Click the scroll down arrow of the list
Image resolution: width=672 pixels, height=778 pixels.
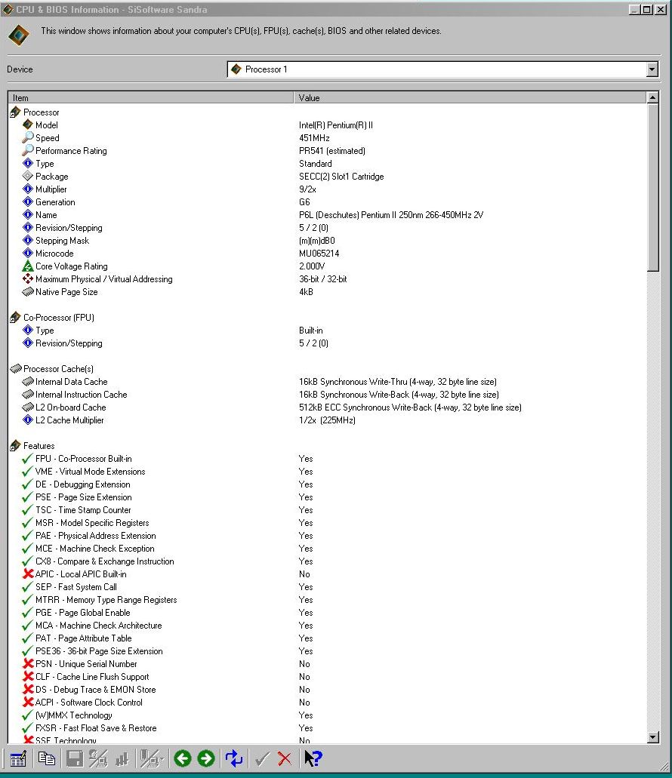(653, 737)
